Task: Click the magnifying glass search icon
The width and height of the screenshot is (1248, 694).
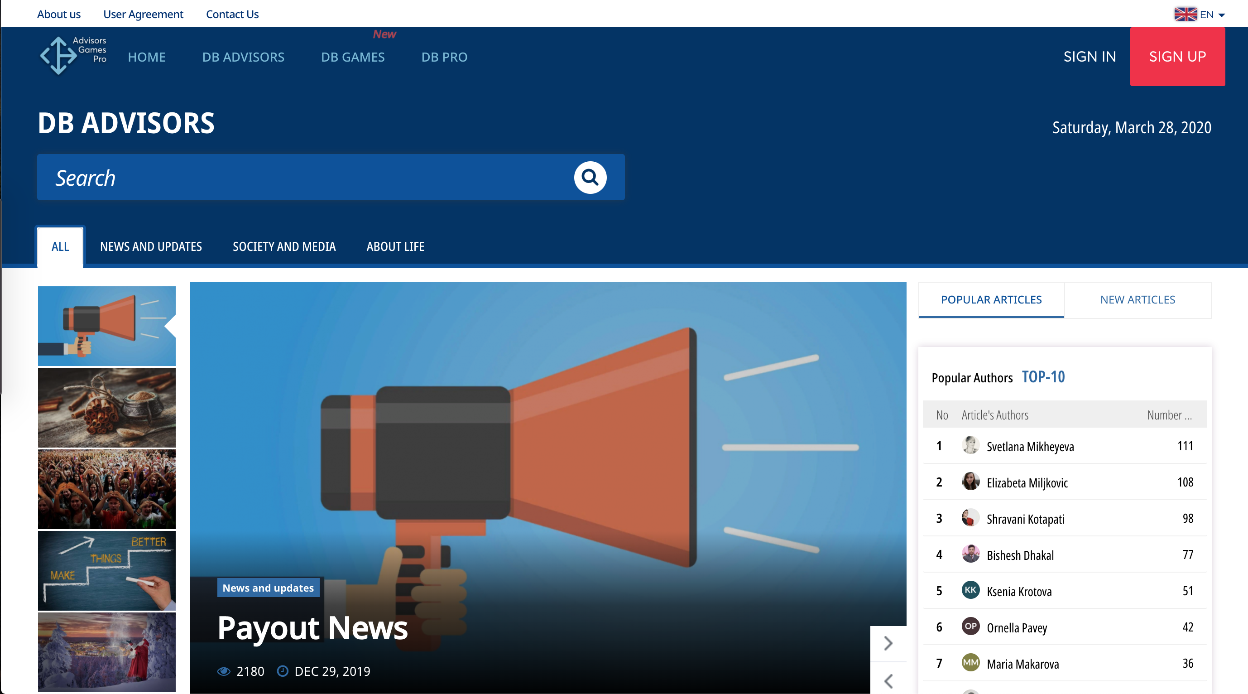Action: 590,178
